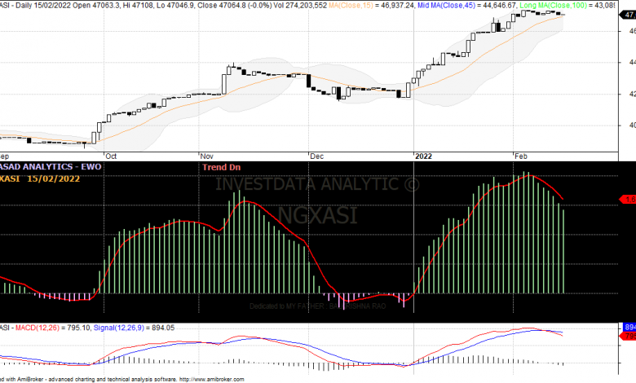Click the orange 15/02/2022 date in the EWO pane

(x=54, y=178)
